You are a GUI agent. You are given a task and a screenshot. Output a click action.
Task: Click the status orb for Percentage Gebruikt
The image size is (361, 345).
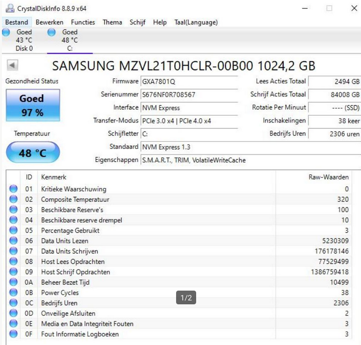[13, 230]
